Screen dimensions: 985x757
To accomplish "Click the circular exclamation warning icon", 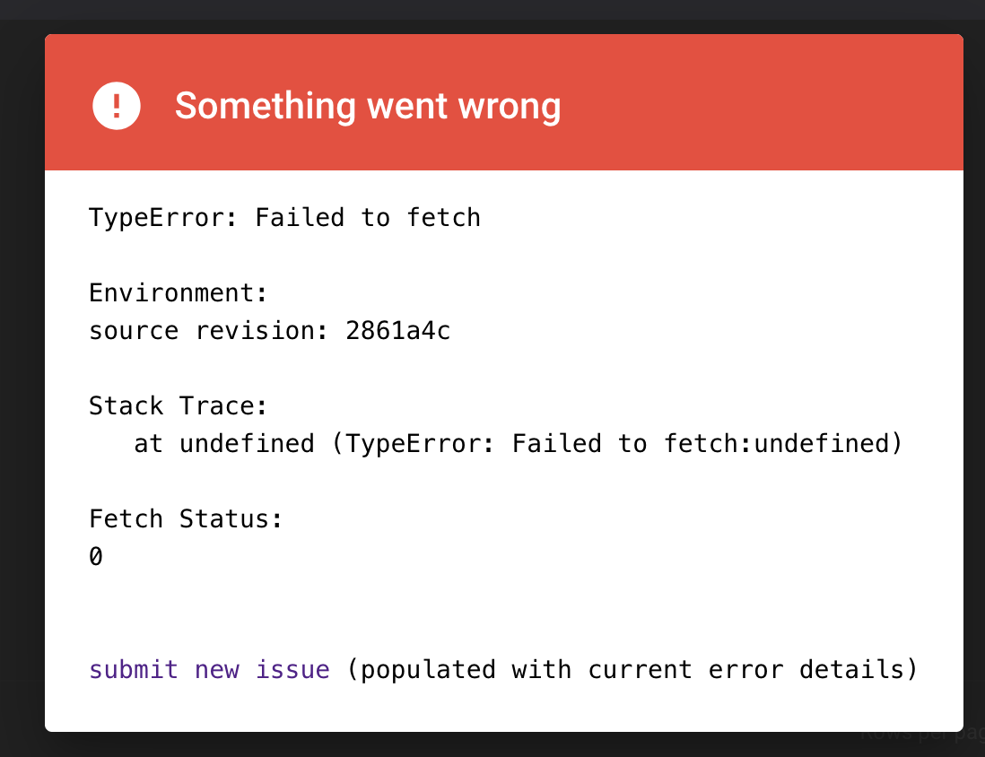I will 116,105.
